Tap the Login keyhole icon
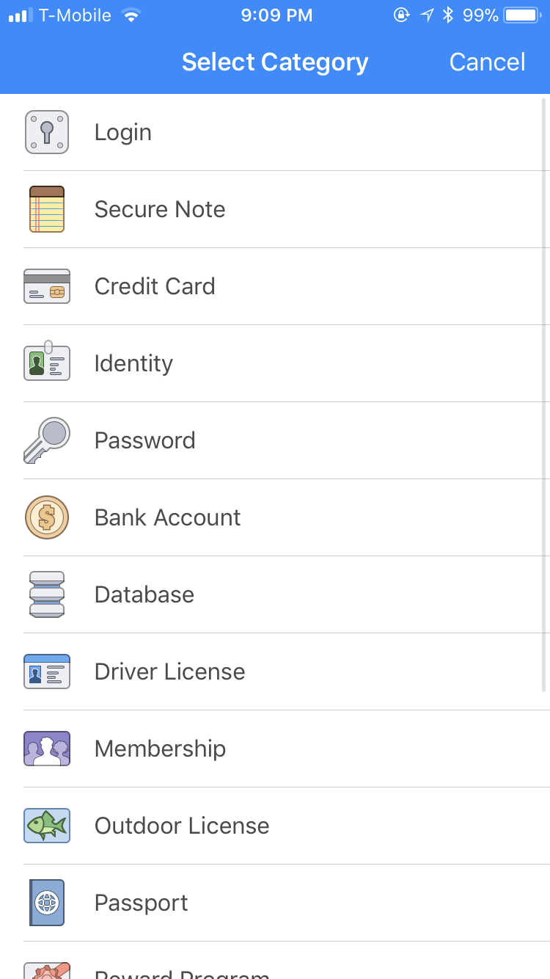This screenshot has width=550, height=979. tap(47, 132)
